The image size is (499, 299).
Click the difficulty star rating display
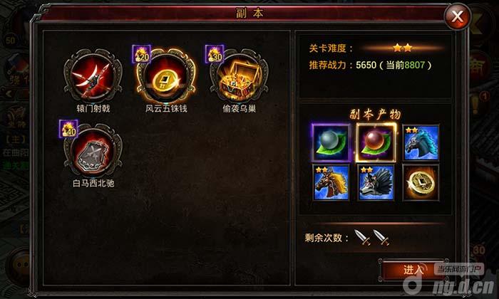click(403, 48)
